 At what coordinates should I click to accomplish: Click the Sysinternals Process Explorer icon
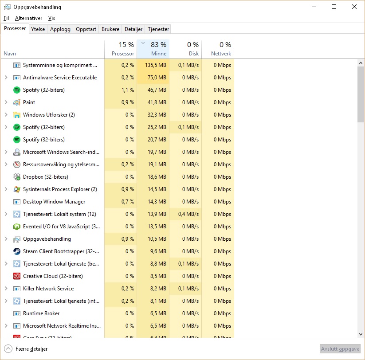click(17, 189)
